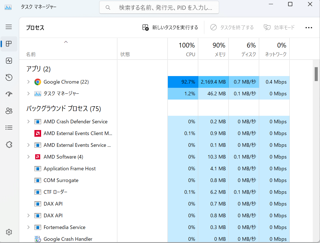The image size is (320, 243).
Task: Expand the Fortemedia Service row
Action: click(28, 227)
